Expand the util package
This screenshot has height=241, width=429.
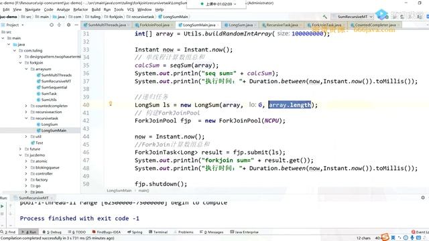pos(26,137)
